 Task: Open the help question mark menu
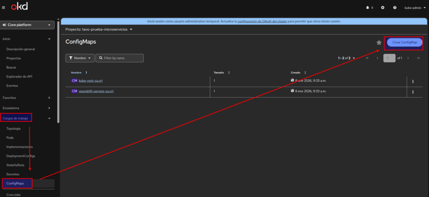(395, 8)
